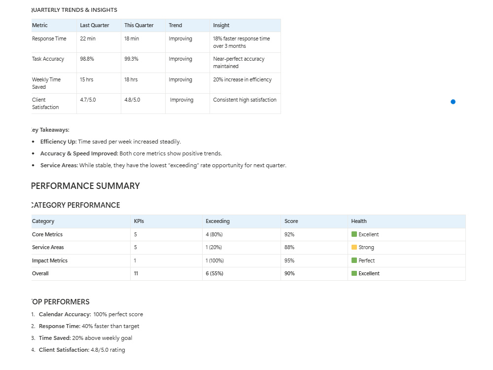Click the yellow square beside Strong

[354, 247]
